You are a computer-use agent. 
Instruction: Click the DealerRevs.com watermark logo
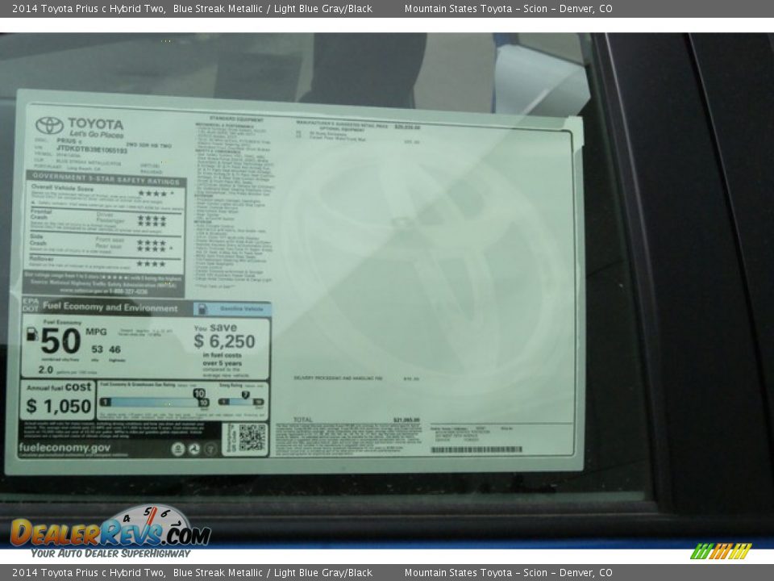pos(110,532)
